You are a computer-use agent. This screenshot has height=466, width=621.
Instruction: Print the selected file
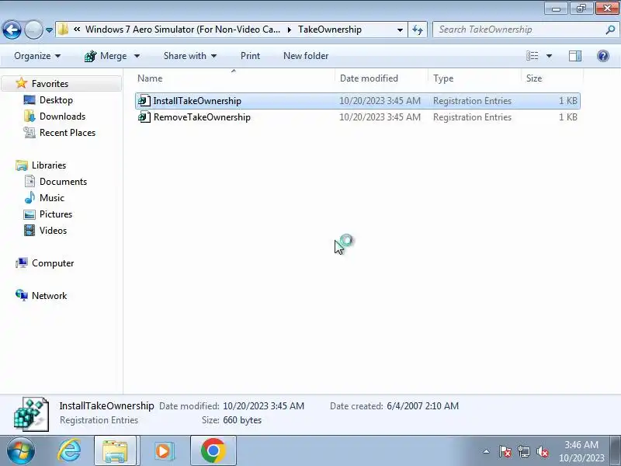(250, 56)
